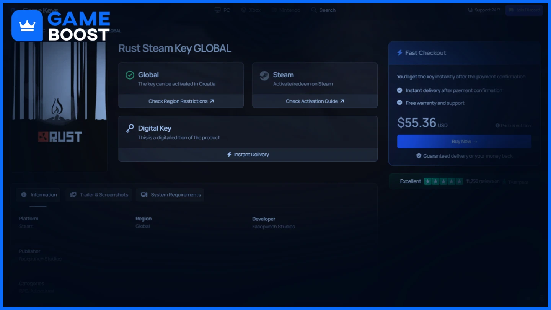Click the Guaranteed delivery shield icon
Viewport: 551px width, 310px height.
point(419,156)
